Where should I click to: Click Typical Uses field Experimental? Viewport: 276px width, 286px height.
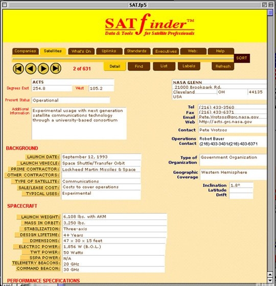[x=101, y=195]
